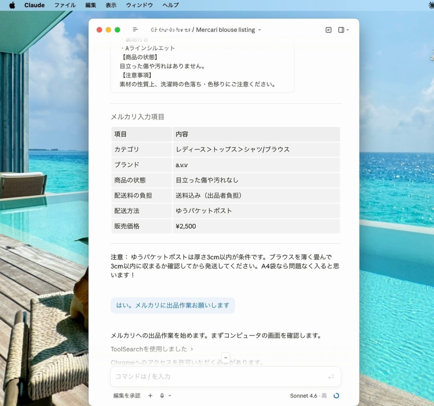Viewport: 434px width, 406px height.
Task: Click the メルカリへの出品作業を始めます reply text
Action: click(x=217, y=335)
